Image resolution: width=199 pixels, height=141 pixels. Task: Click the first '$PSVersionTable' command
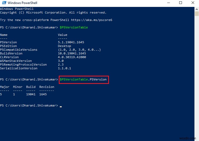74,27
